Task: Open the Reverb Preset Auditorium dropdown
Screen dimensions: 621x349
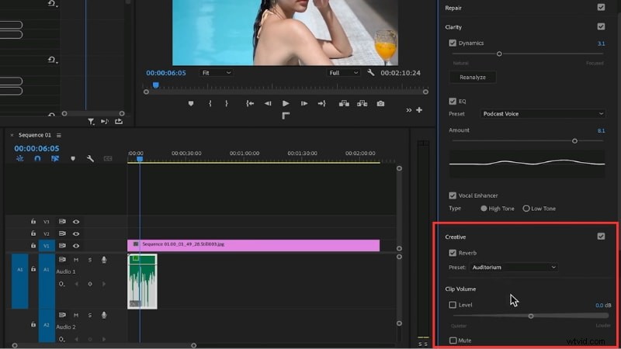Action: [x=514, y=267]
